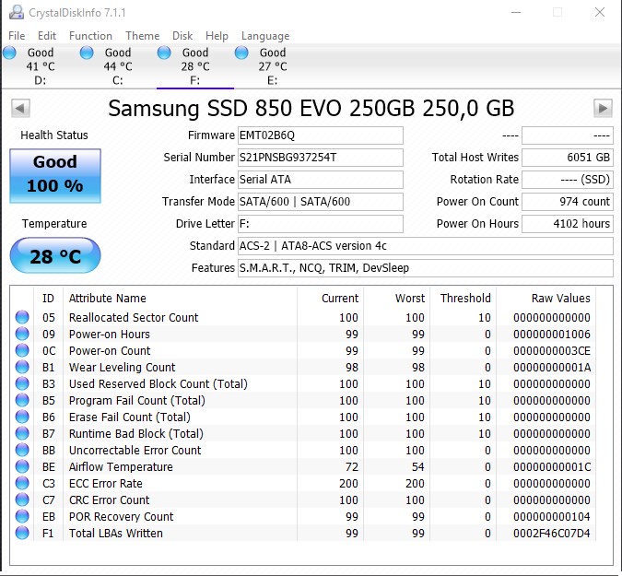Click the next disk arrow button
Screen dimensions: 622x576
(603, 108)
